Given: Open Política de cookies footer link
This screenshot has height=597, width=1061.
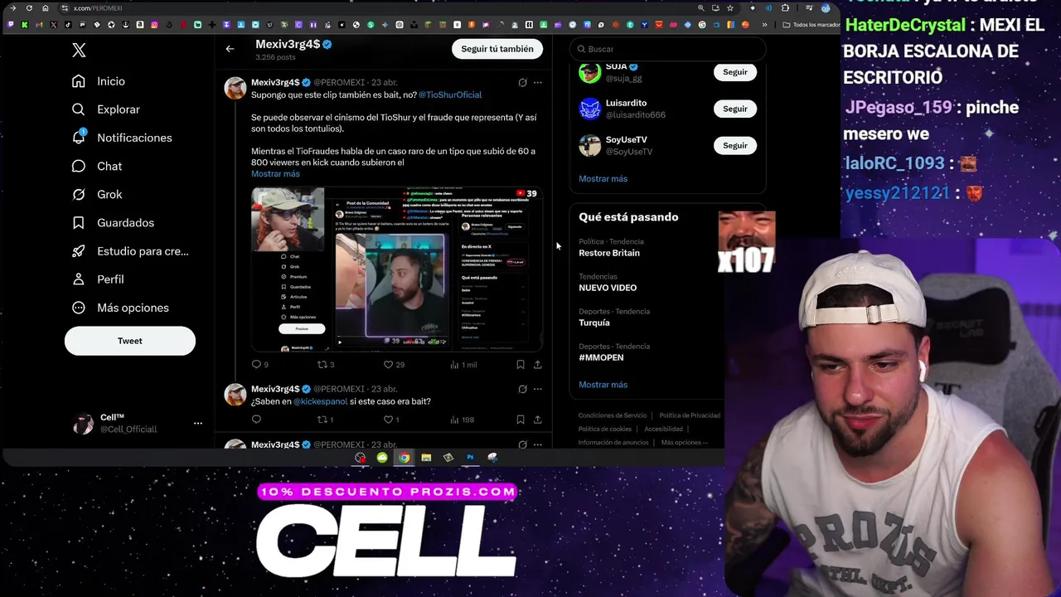Looking at the screenshot, I should coord(605,429).
